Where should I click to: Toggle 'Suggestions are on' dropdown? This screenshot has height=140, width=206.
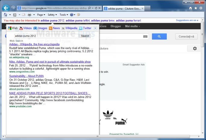pos(187,20)
